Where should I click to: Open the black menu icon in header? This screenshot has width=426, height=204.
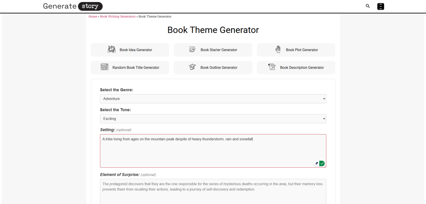point(381,6)
